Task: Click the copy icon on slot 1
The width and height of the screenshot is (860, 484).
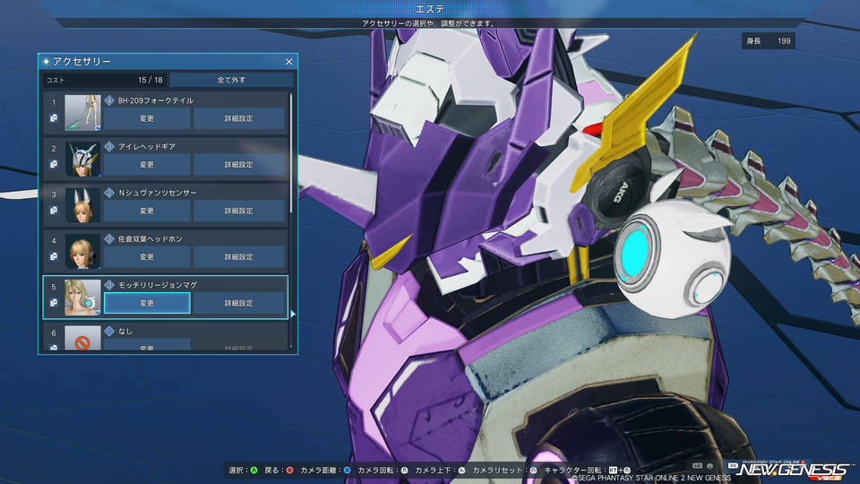Action: coord(54,118)
